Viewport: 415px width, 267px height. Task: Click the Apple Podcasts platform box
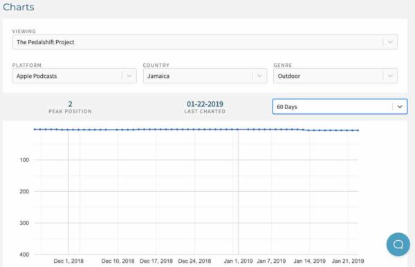75,76
